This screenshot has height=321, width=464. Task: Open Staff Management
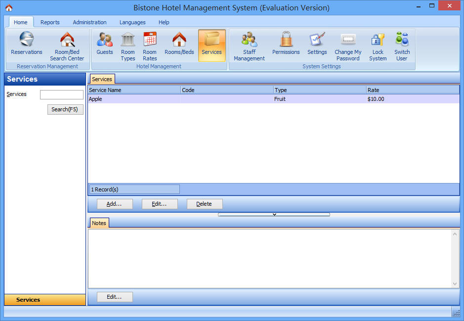coord(249,46)
